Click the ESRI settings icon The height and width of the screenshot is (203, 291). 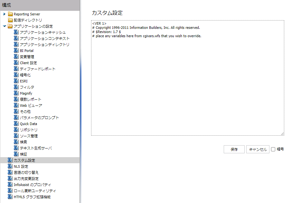pos(16,81)
